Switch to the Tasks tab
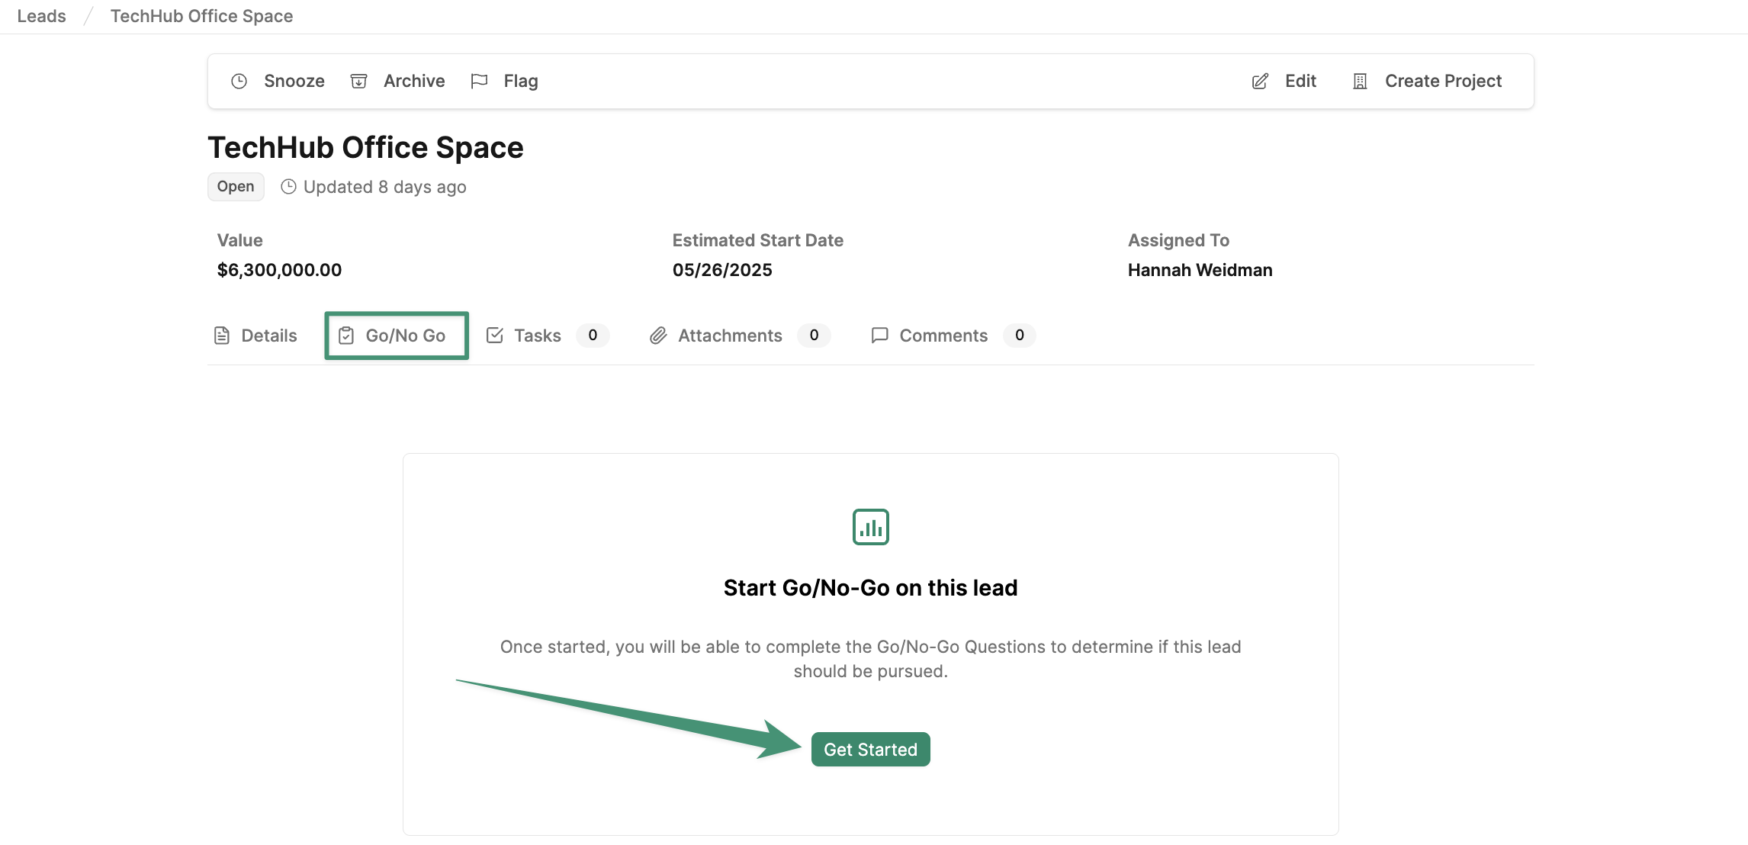Image resolution: width=1748 pixels, height=845 pixels. (x=537, y=336)
